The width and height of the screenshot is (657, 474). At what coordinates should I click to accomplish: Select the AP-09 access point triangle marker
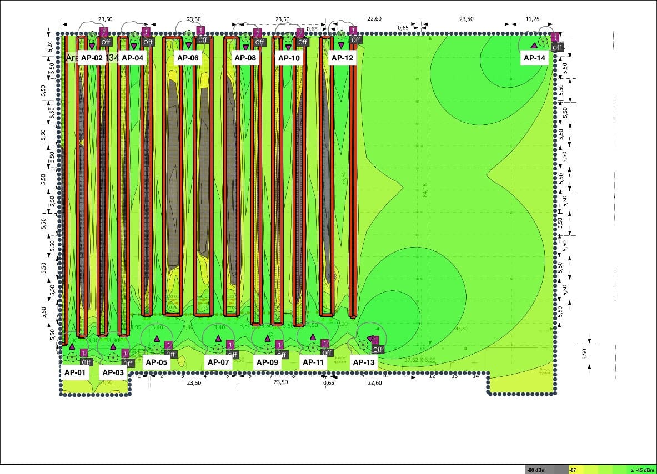[268, 339]
